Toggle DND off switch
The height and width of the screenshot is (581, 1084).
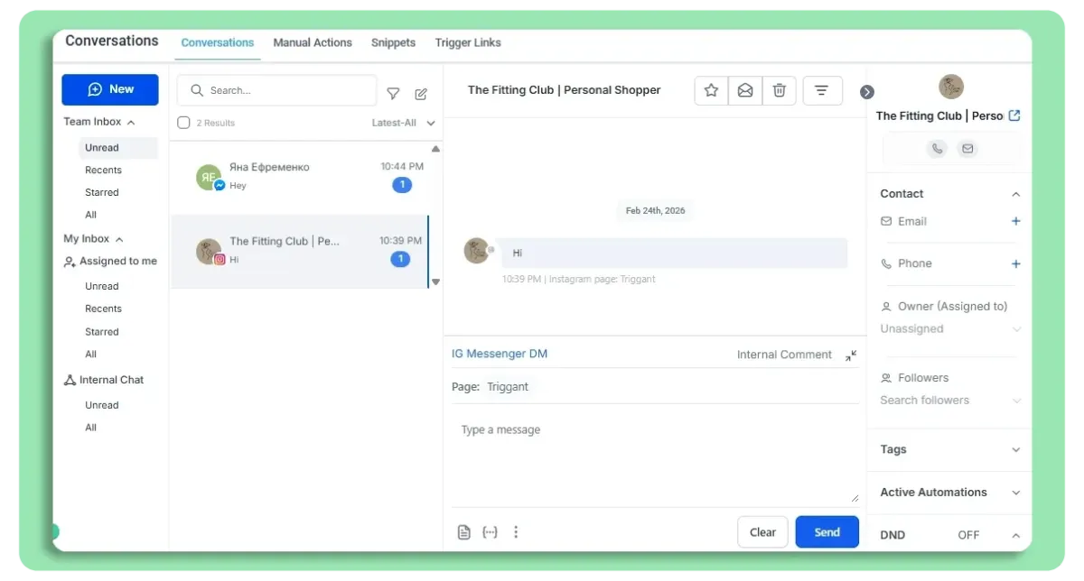tap(967, 534)
